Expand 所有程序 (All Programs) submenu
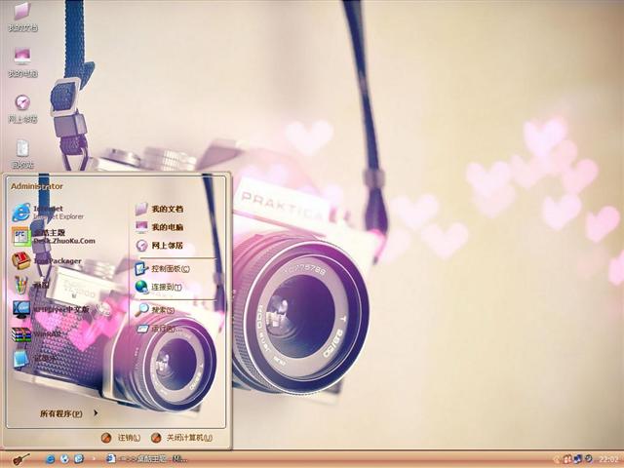624x468 pixels. coord(68,413)
